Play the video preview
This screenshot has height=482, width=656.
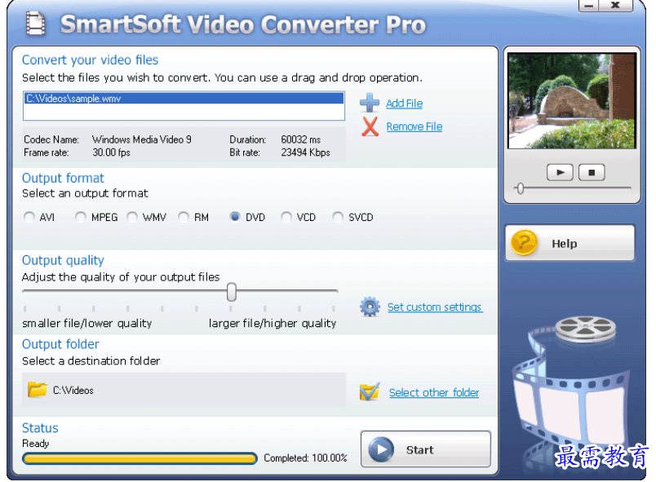click(560, 172)
